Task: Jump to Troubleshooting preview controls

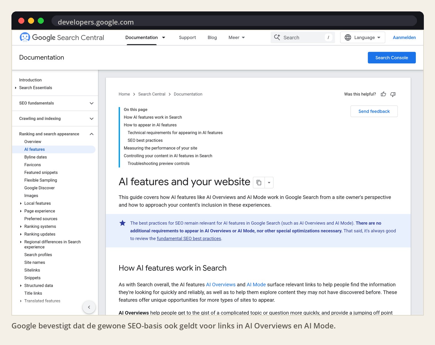Action: point(159,164)
